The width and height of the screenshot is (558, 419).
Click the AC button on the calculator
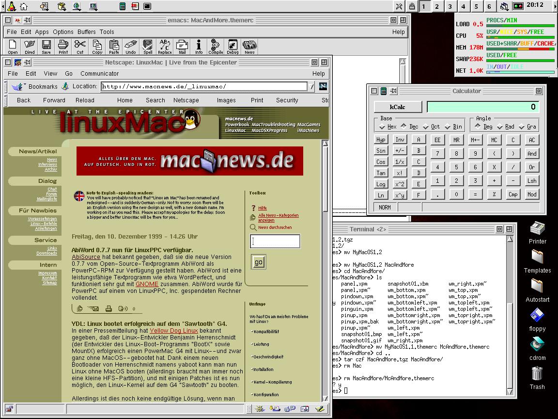pos(532,140)
